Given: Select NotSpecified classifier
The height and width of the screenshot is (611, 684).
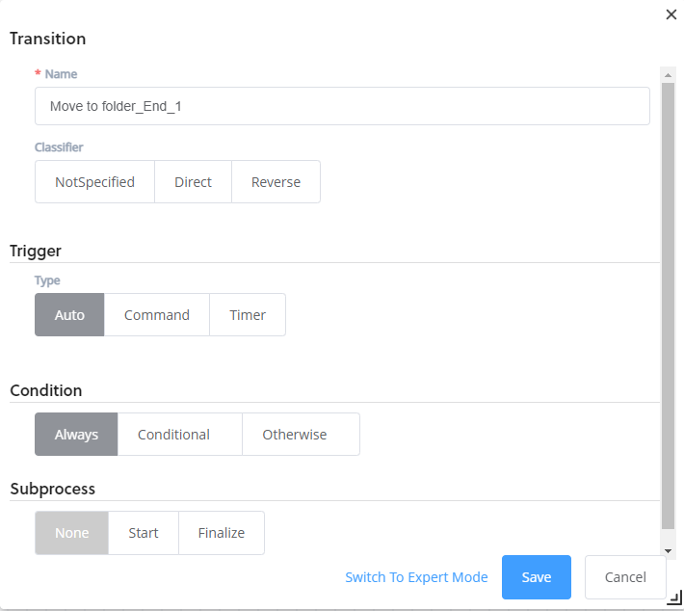Looking at the screenshot, I should (x=94, y=181).
